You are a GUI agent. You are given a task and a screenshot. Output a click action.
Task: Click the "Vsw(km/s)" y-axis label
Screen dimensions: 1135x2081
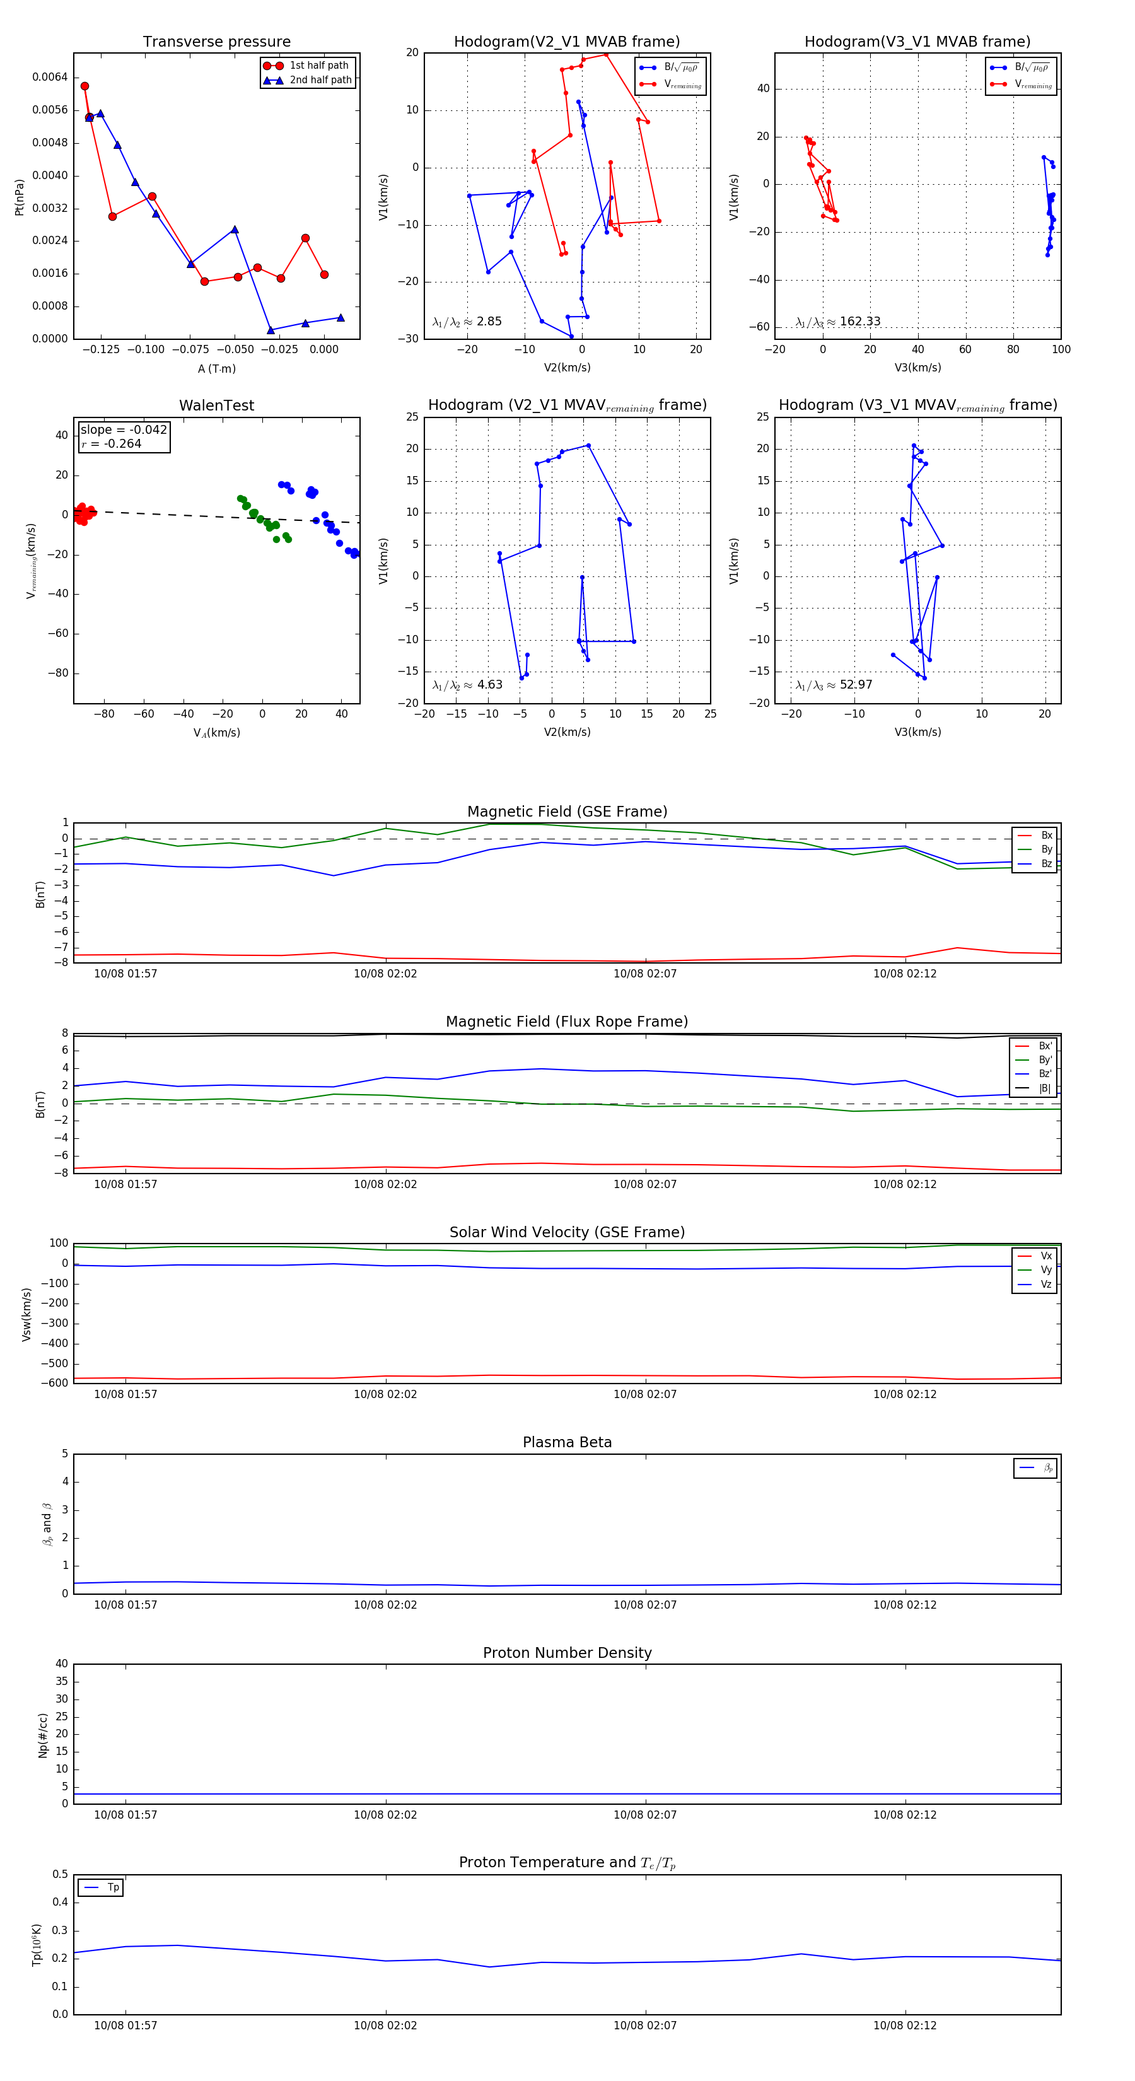point(26,1314)
